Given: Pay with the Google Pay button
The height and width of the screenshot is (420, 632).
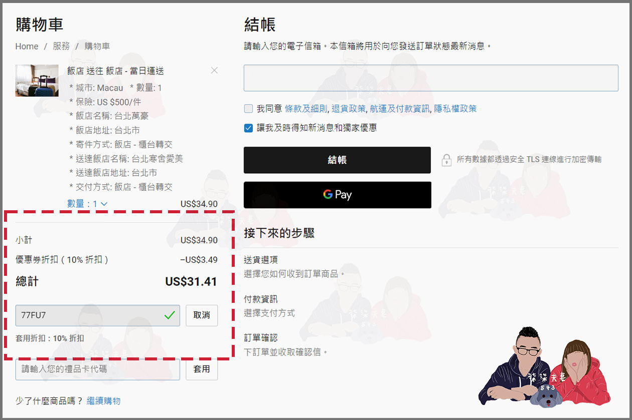Looking at the screenshot, I should [x=337, y=195].
